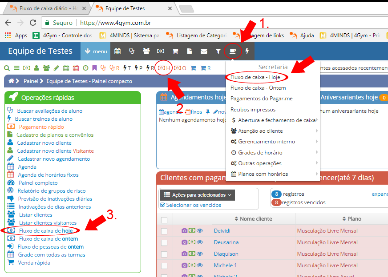Image resolution: width=388 pixels, height=277 pixels.
Task: Click the camera icon in Deividi's row
Action: point(184,231)
